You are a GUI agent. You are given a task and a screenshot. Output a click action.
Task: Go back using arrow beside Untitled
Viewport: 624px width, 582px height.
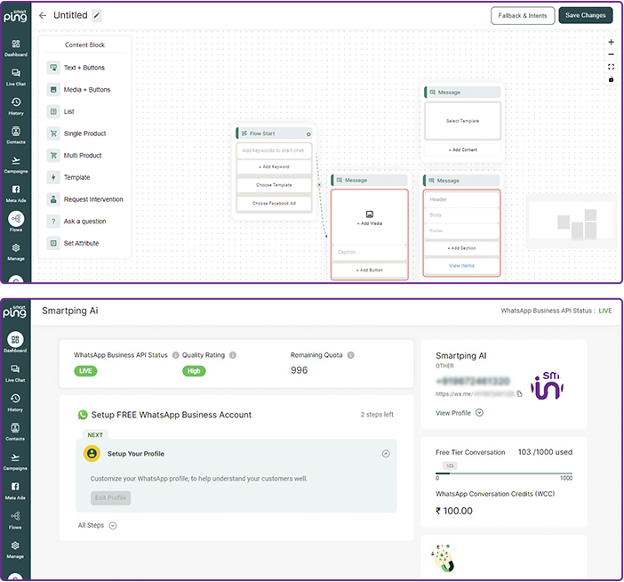[x=43, y=15]
